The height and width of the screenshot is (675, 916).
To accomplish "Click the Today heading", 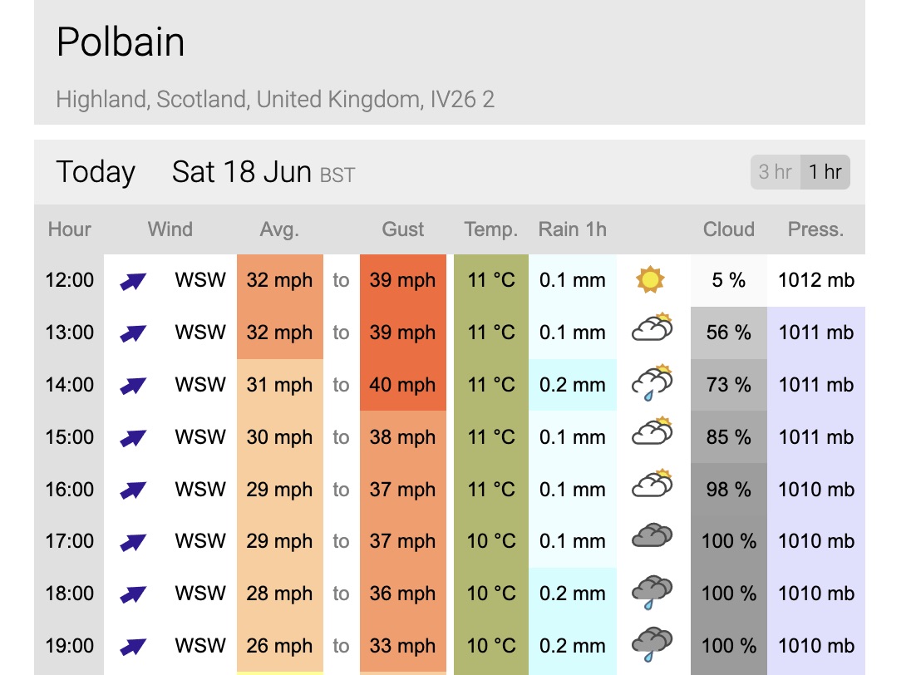I will [96, 172].
